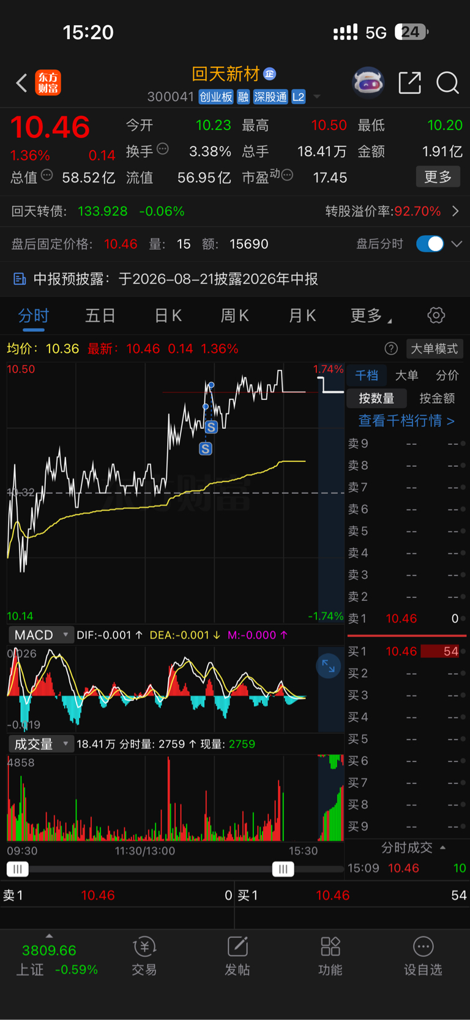
Task: Open the 中报预披露 announcement line
Action: point(235,279)
